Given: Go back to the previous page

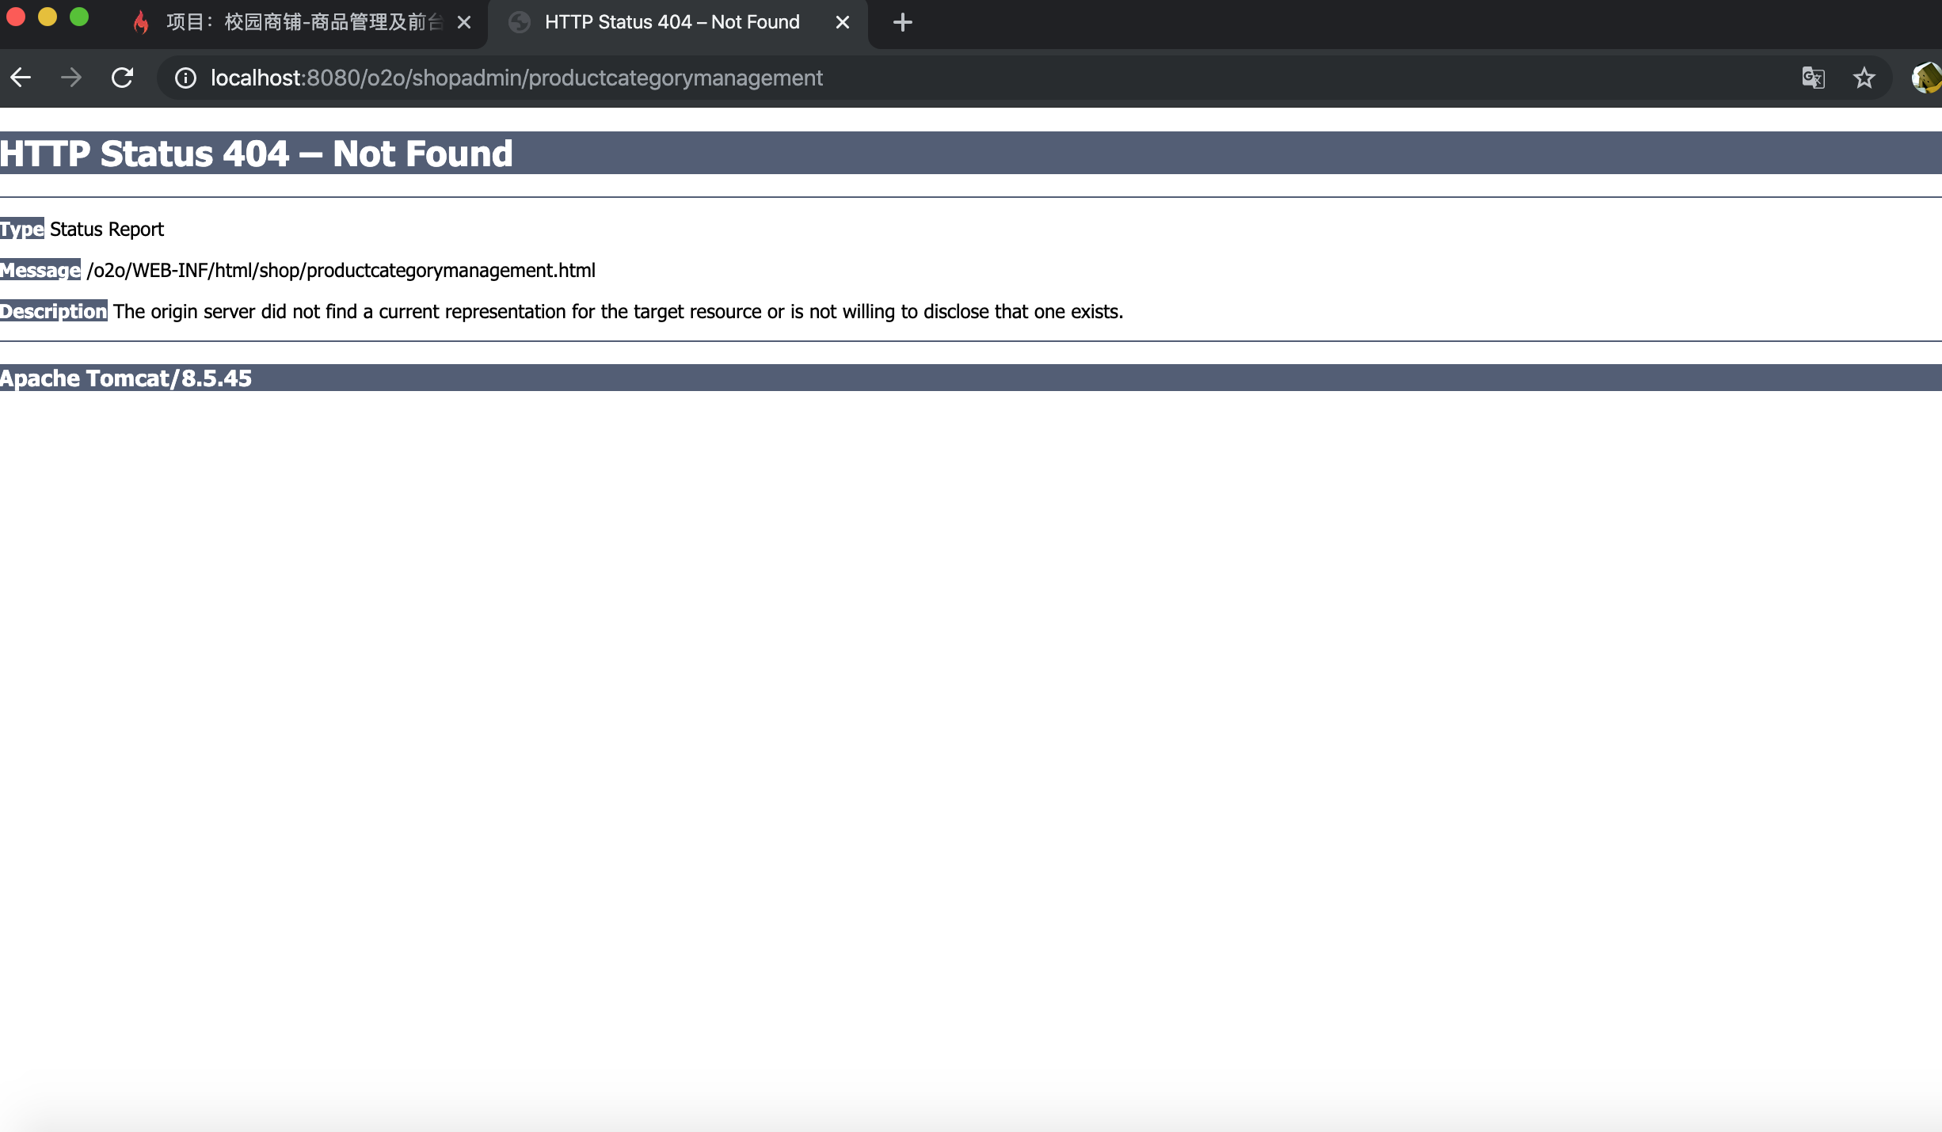Looking at the screenshot, I should pos(21,78).
